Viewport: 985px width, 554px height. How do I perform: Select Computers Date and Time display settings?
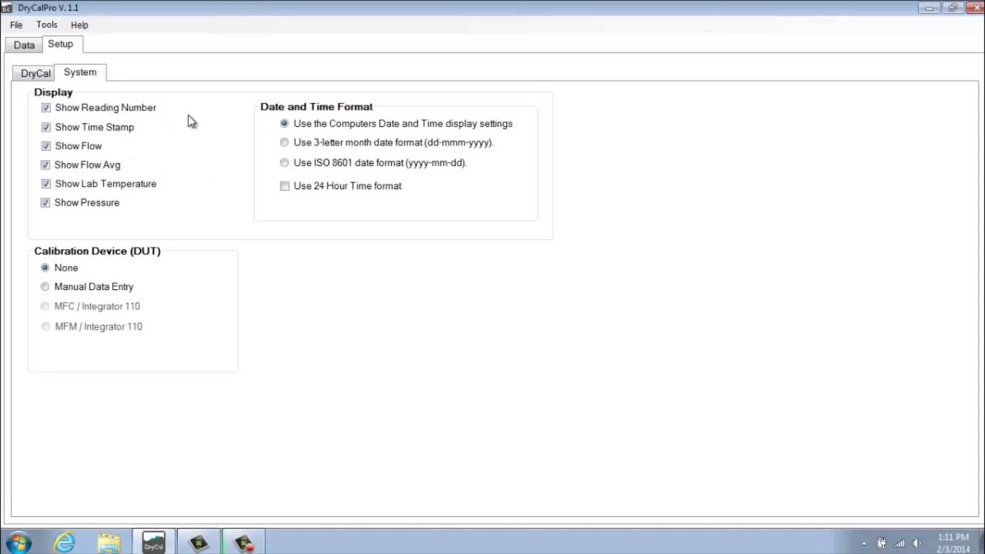click(285, 123)
